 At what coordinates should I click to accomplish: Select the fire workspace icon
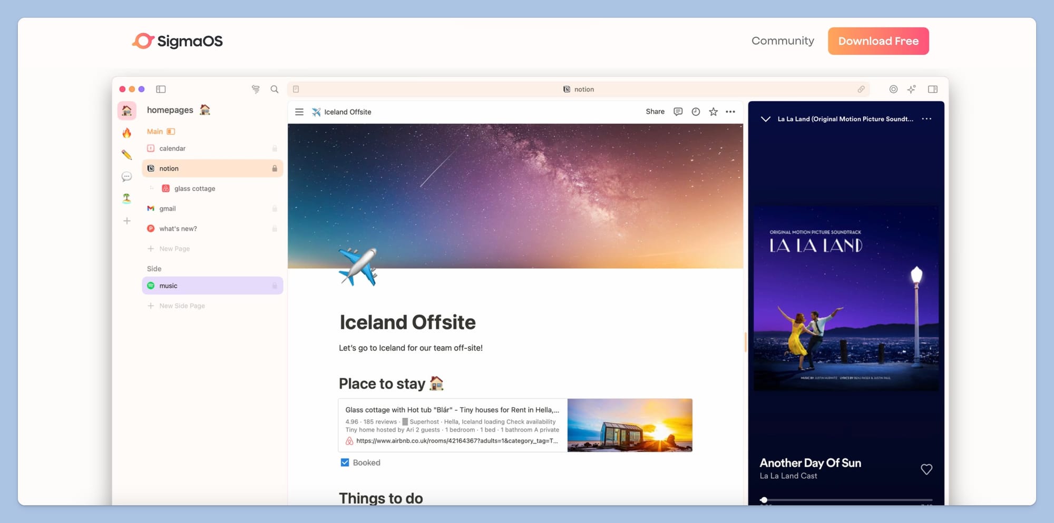coord(126,133)
